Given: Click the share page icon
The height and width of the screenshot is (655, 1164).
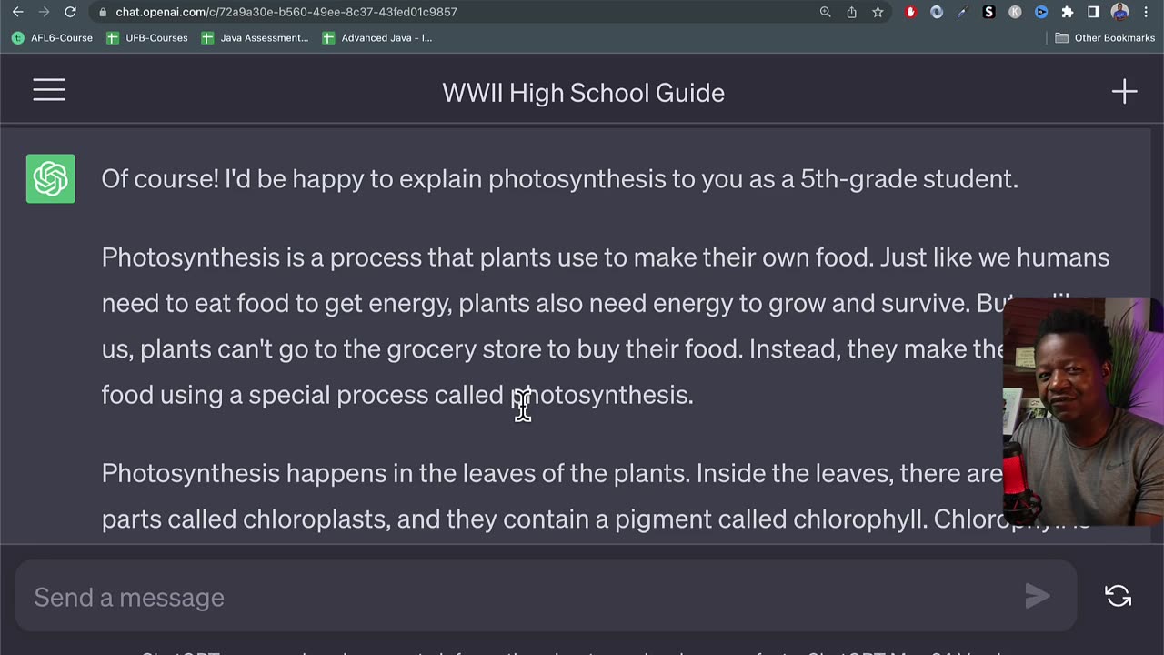Looking at the screenshot, I should [x=851, y=12].
